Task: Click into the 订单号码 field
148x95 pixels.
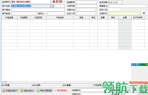Action: click(x=86, y=6)
